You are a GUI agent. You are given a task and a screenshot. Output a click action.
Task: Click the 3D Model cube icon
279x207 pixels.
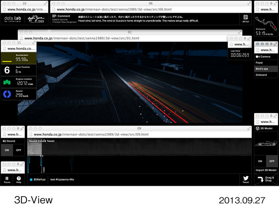pos(257,128)
